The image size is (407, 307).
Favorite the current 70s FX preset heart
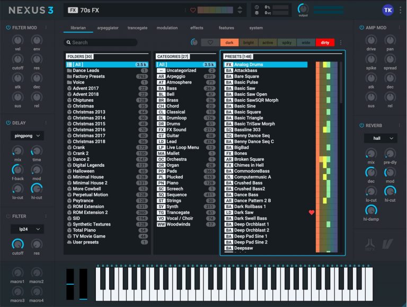(x=193, y=10)
